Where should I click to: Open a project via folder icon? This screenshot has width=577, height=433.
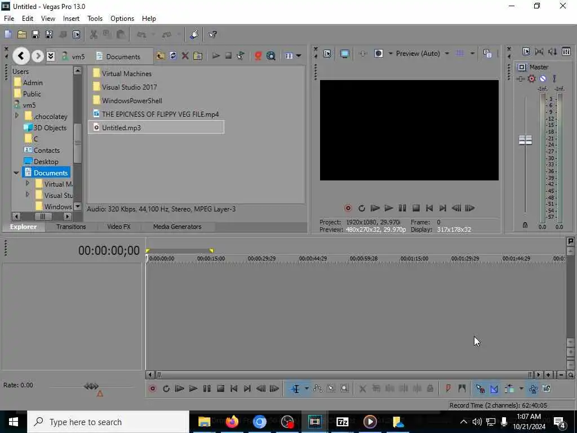pyautogui.click(x=22, y=34)
